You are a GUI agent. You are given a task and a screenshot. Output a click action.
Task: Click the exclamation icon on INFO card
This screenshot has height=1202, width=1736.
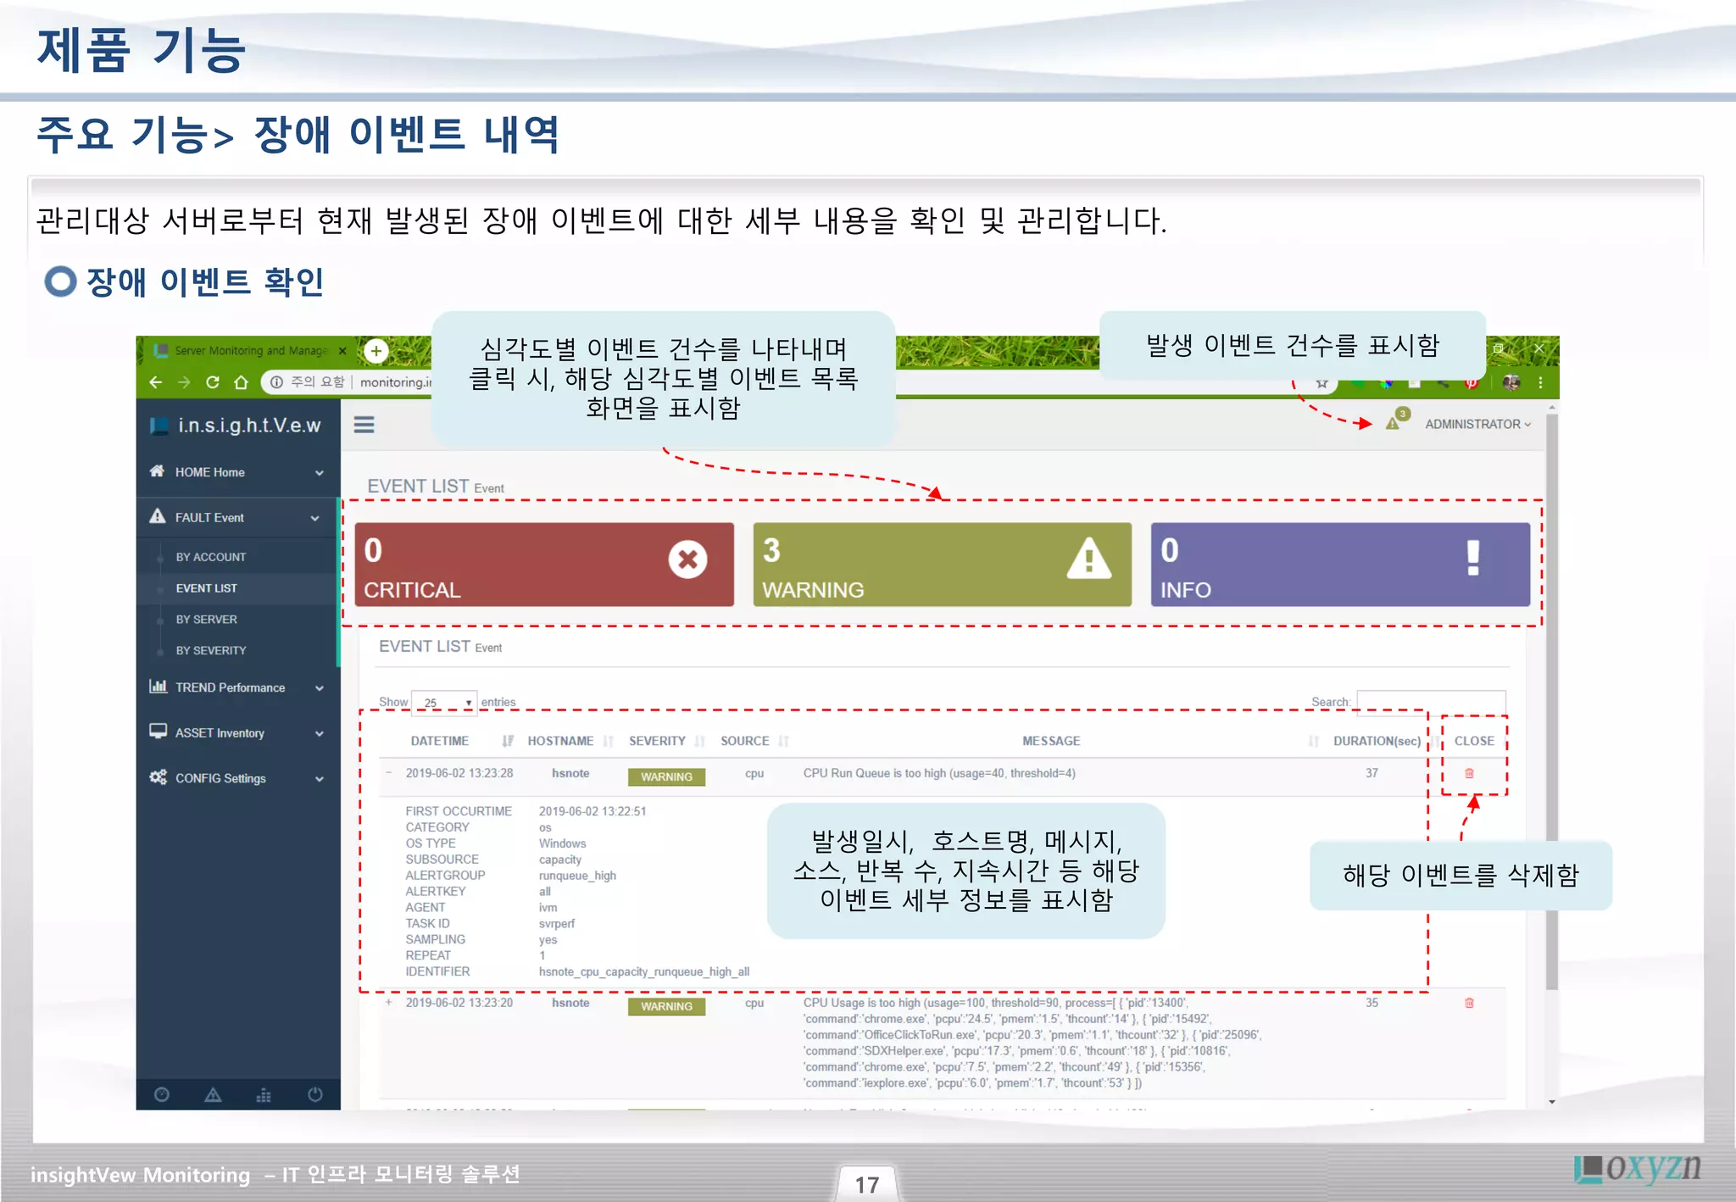pyautogui.click(x=1473, y=559)
